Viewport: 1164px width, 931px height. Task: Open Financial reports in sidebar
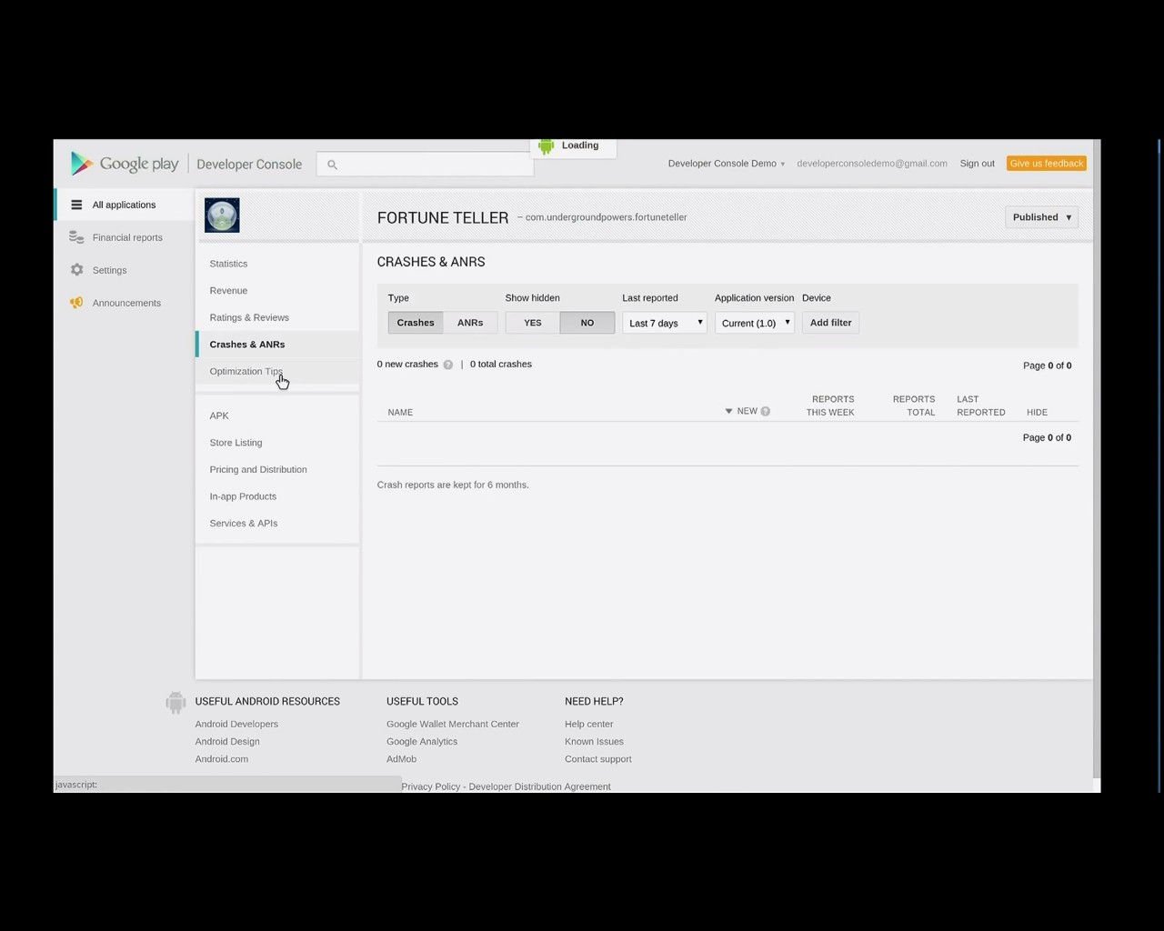pyautogui.click(x=127, y=237)
